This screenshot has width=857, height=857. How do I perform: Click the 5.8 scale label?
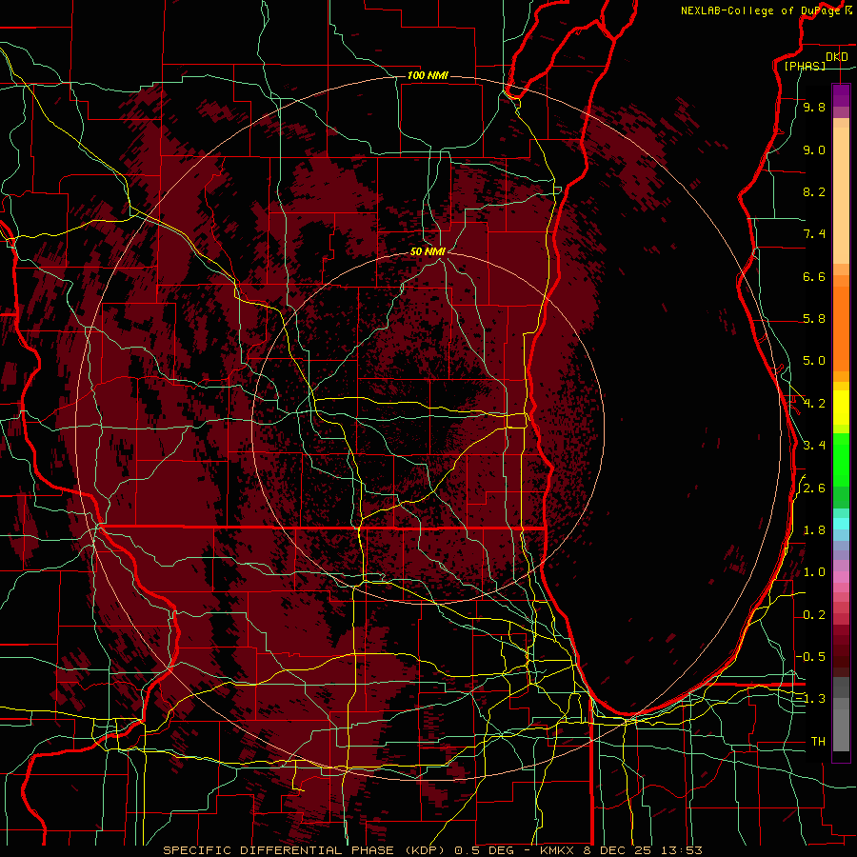814,319
